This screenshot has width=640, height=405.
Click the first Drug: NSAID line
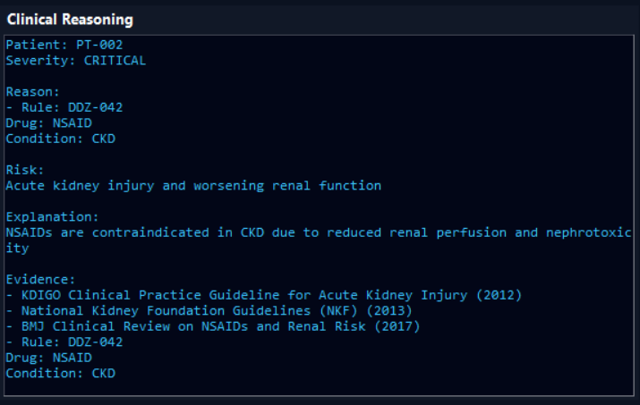point(48,122)
